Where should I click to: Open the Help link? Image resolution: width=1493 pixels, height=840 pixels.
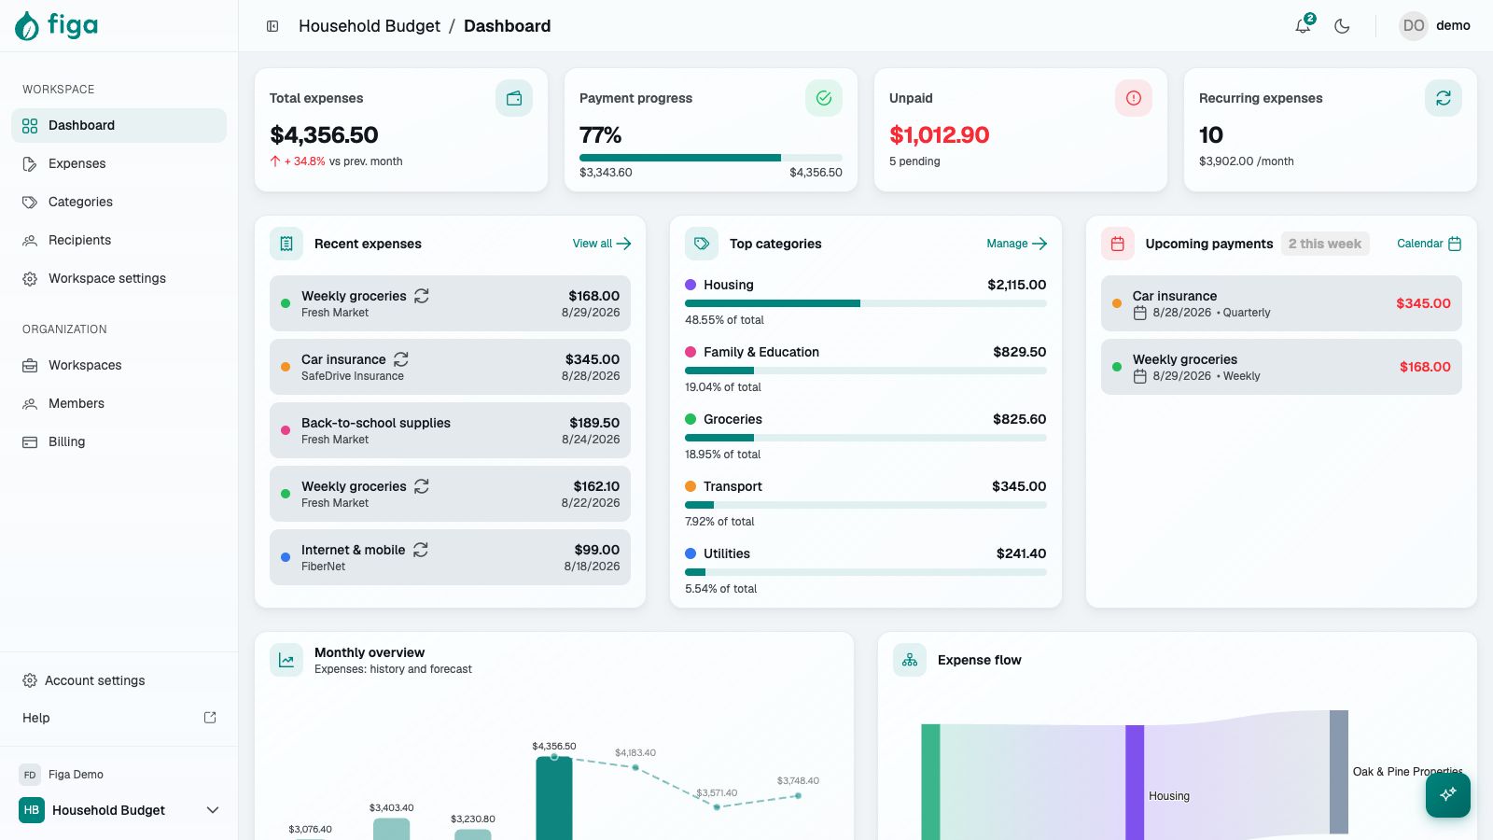119,718
